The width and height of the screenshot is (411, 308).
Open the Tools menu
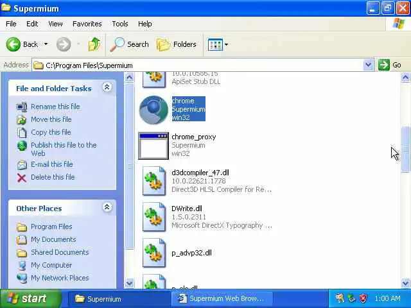(120, 24)
